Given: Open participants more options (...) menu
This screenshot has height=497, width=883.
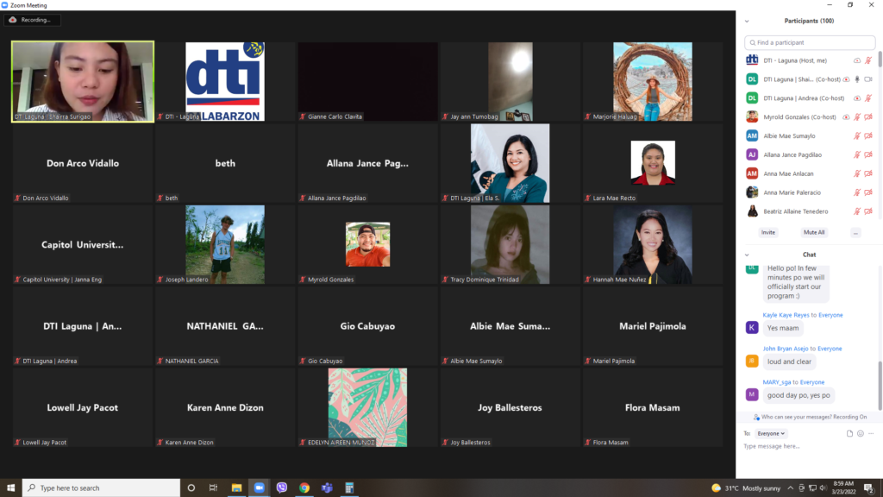Looking at the screenshot, I should pos(855,233).
